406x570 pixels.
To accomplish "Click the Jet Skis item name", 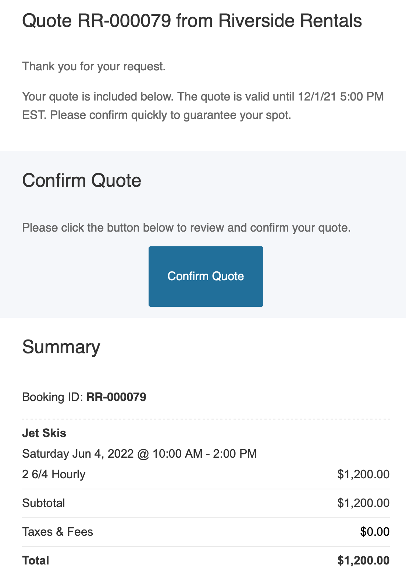I will click(x=44, y=433).
